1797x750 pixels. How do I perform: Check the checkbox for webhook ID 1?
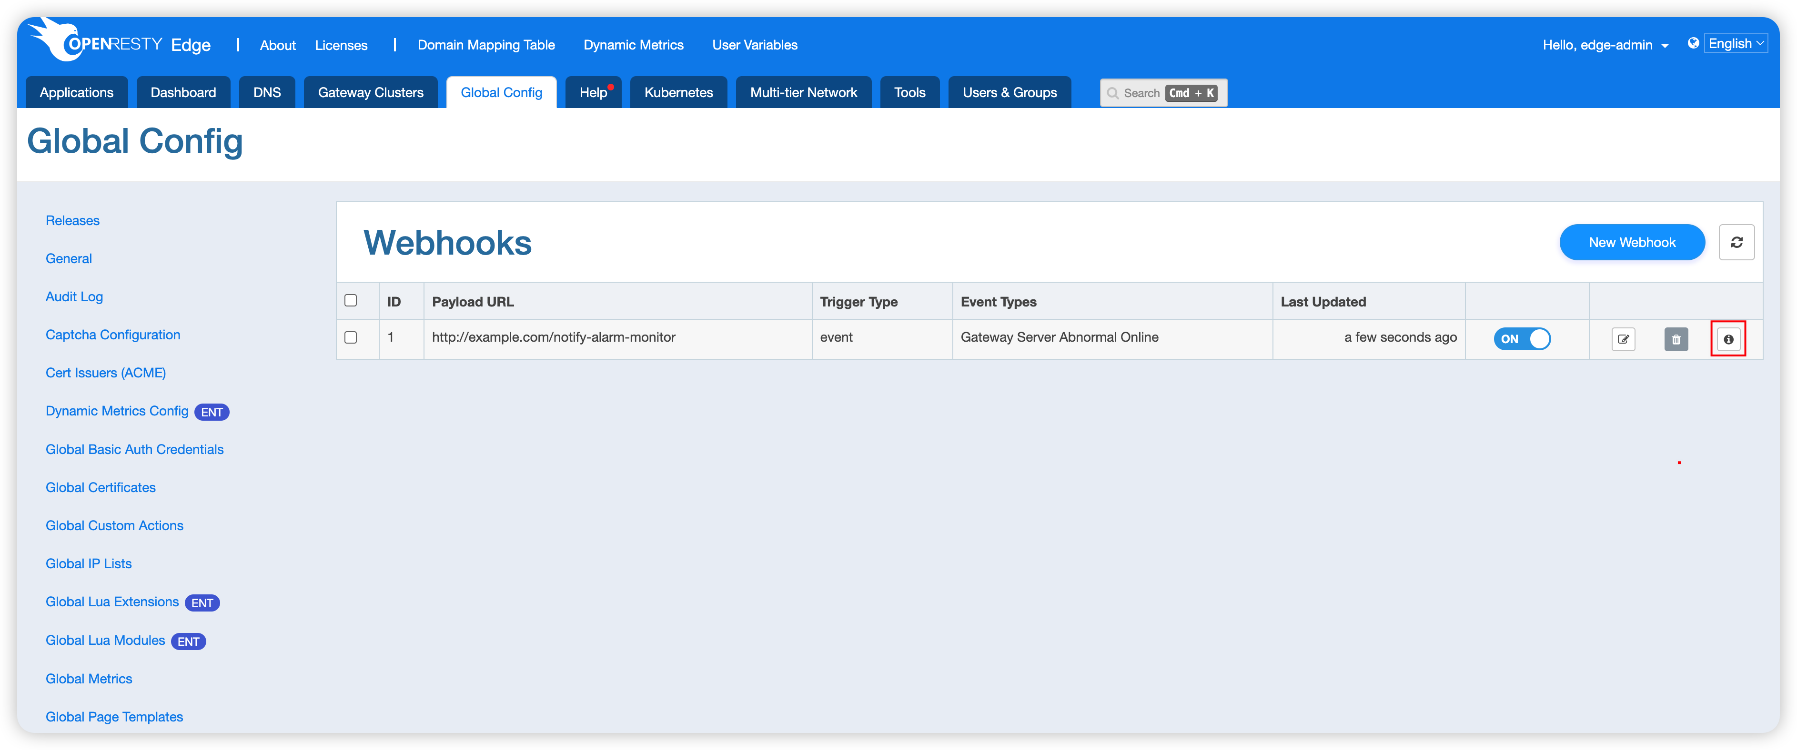351,337
